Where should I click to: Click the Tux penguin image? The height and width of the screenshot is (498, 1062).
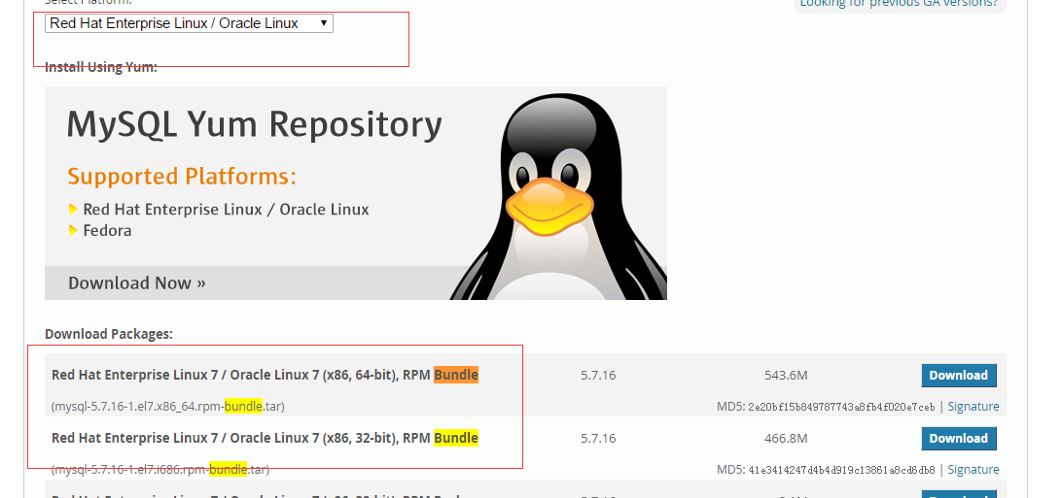click(x=559, y=196)
